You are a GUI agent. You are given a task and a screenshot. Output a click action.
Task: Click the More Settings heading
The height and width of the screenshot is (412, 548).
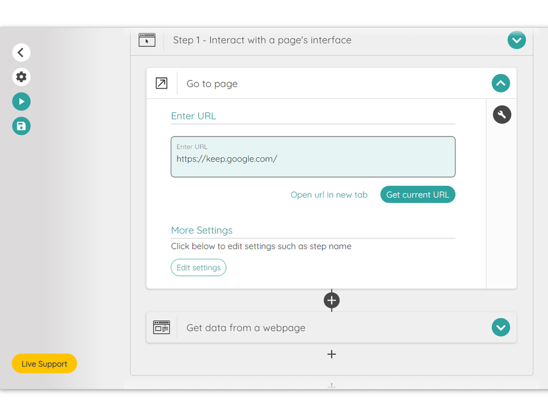tap(202, 230)
